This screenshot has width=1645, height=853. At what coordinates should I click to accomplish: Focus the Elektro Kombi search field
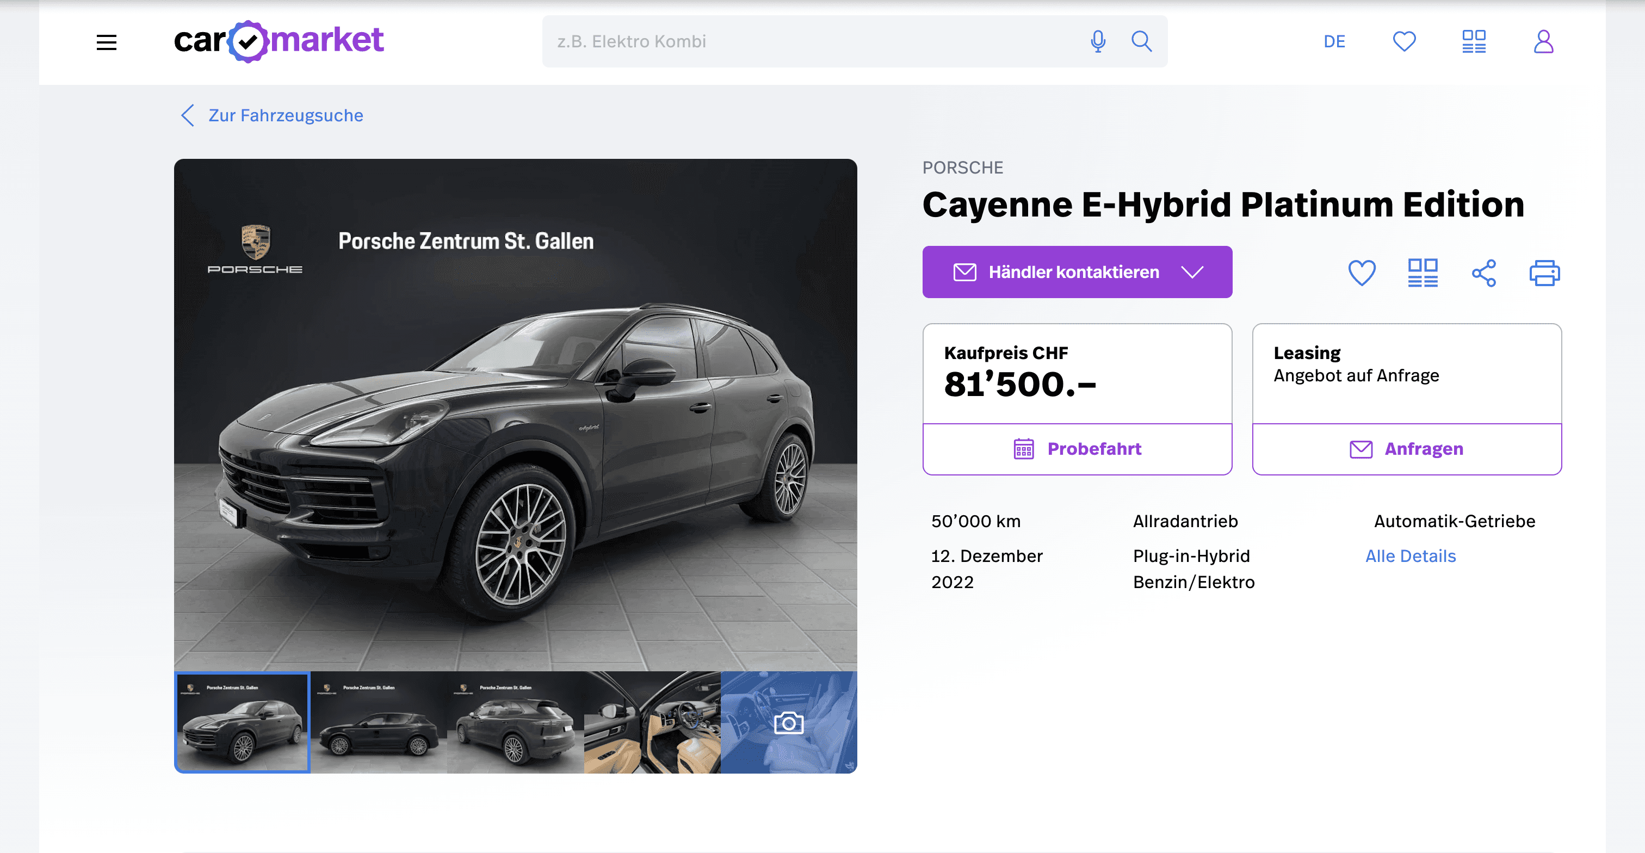[x=811, y=41]
